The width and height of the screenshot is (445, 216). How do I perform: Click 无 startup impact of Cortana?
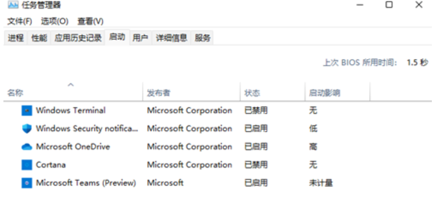[x=313, y=165]
